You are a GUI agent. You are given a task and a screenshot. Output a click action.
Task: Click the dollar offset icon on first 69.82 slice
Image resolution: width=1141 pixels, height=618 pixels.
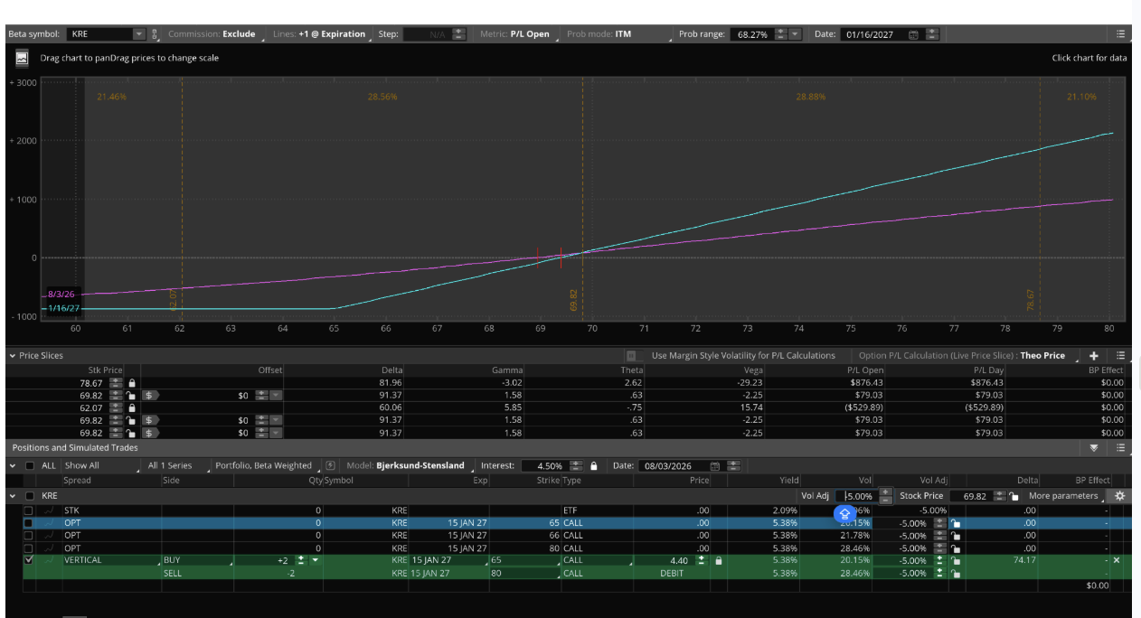150,395
